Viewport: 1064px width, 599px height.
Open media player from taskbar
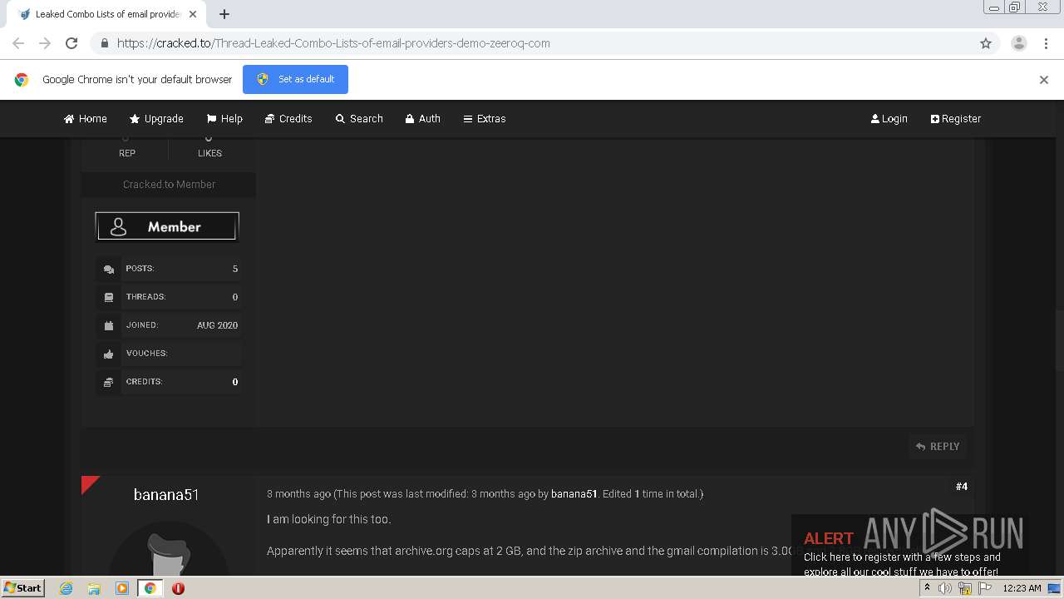tap(122, 588)
